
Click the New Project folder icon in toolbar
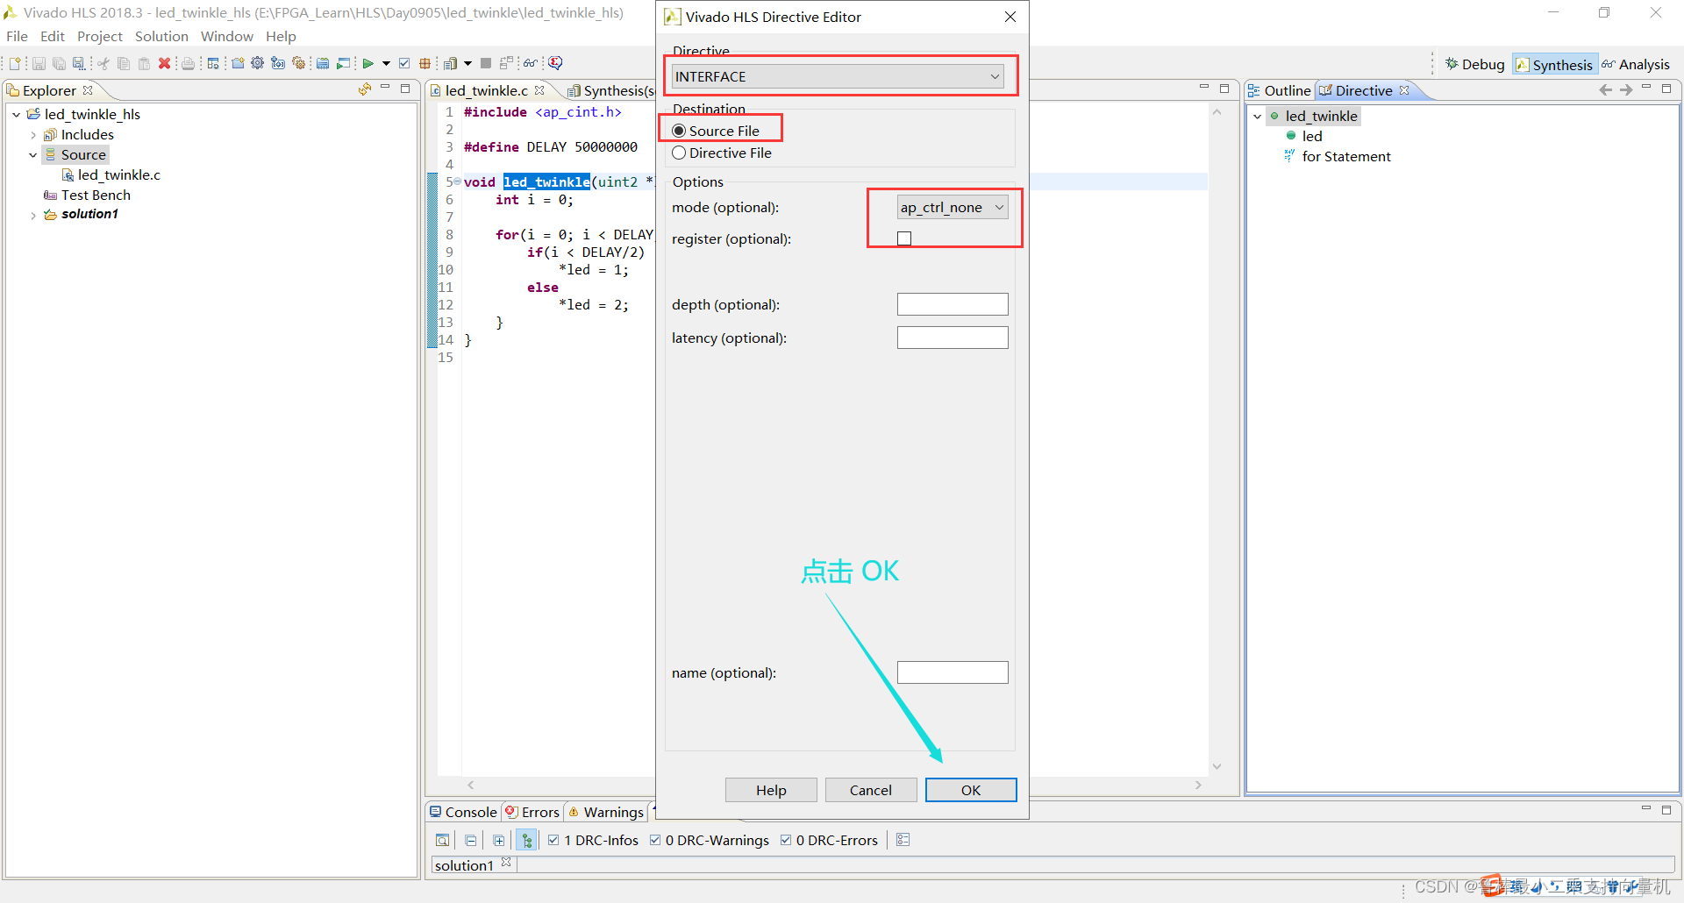[x=238, y=63]
